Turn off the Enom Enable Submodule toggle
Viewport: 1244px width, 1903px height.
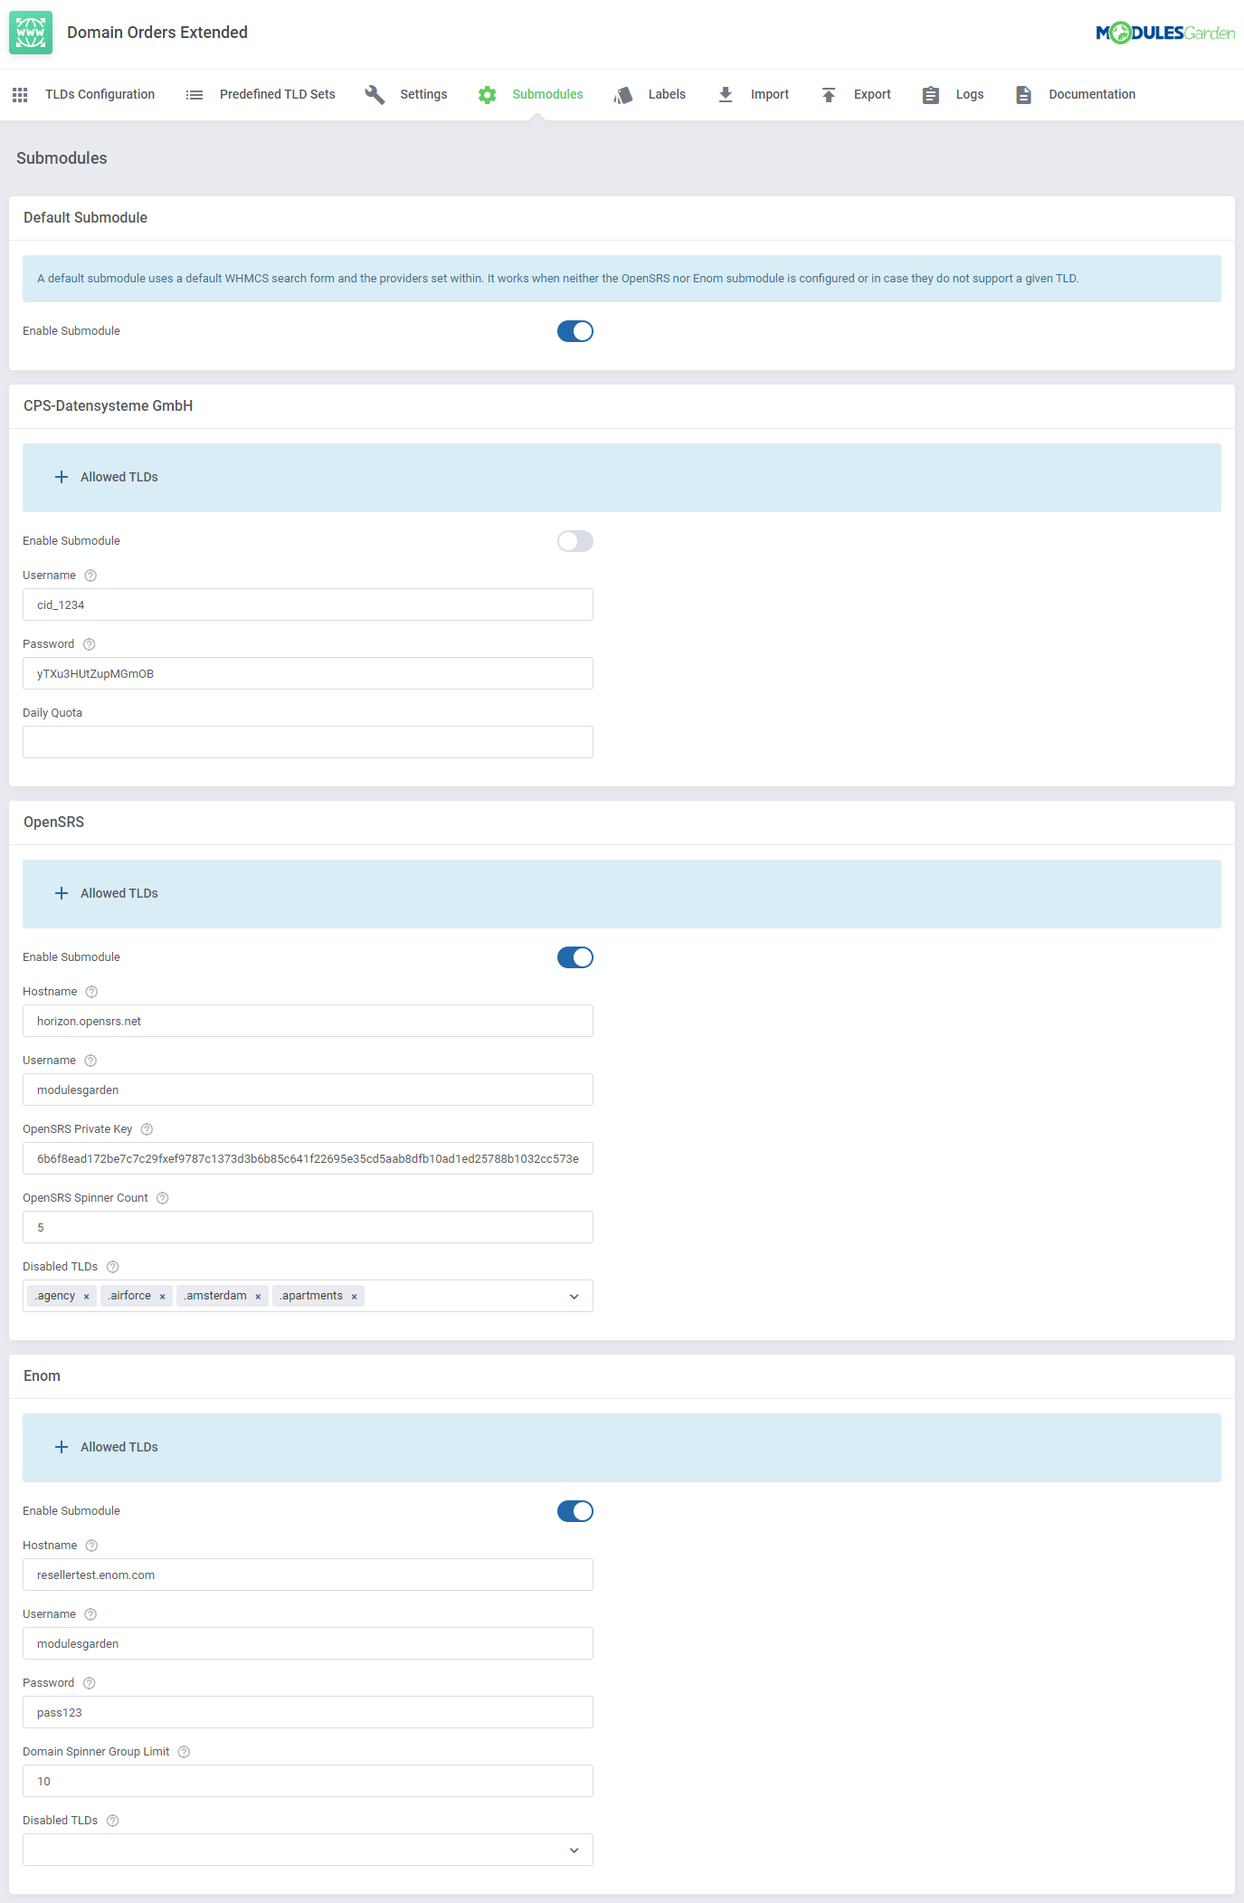tap(575, 1511)
